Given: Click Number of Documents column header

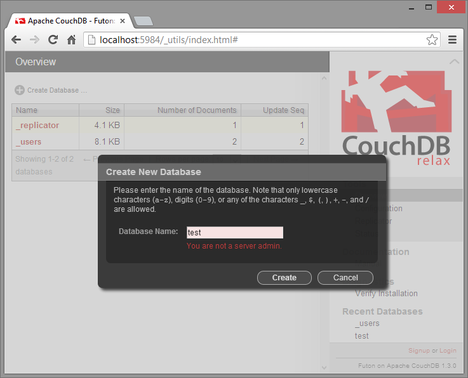Looking at the screenshot, I should tap(183, 110).
